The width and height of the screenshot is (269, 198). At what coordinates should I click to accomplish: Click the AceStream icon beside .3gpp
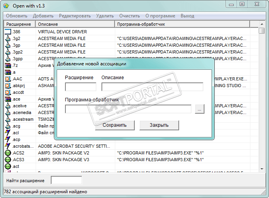[8, 59]
